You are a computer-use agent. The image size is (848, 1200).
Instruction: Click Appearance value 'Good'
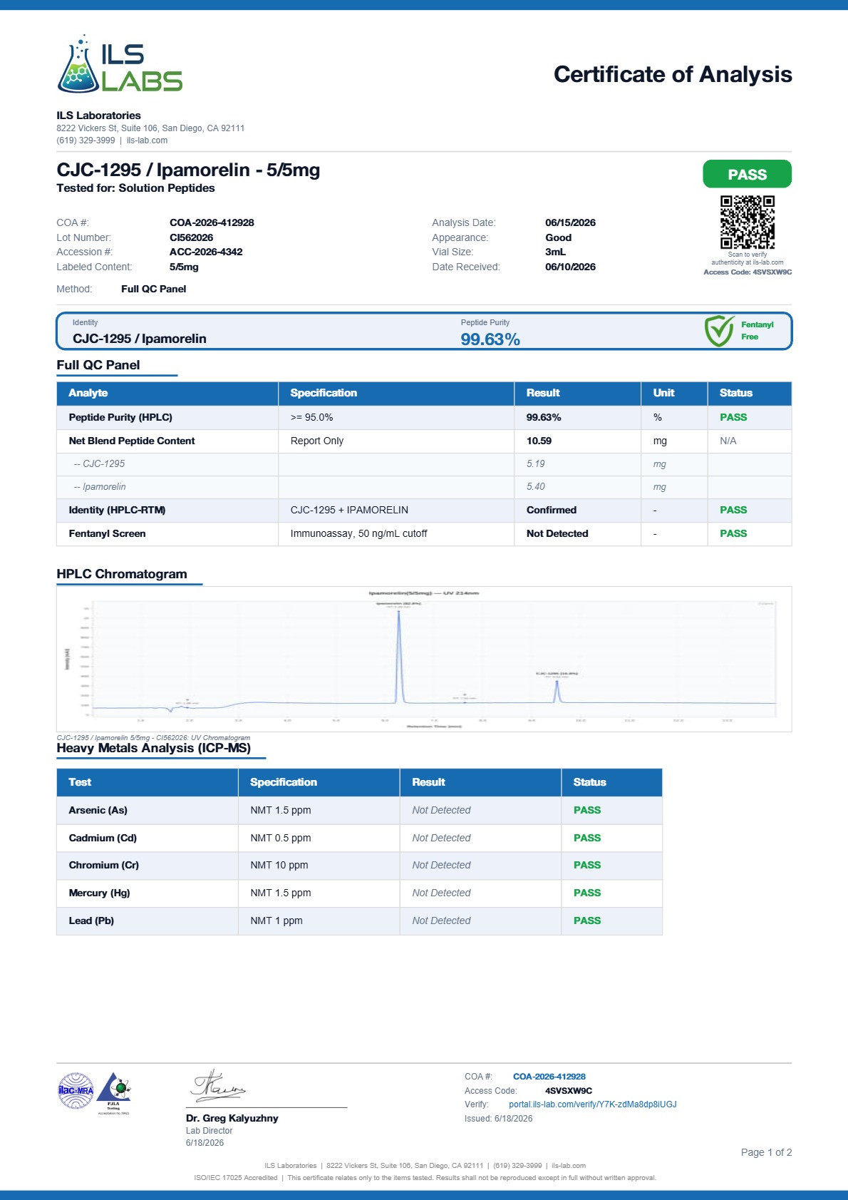(x=558, y=237)
